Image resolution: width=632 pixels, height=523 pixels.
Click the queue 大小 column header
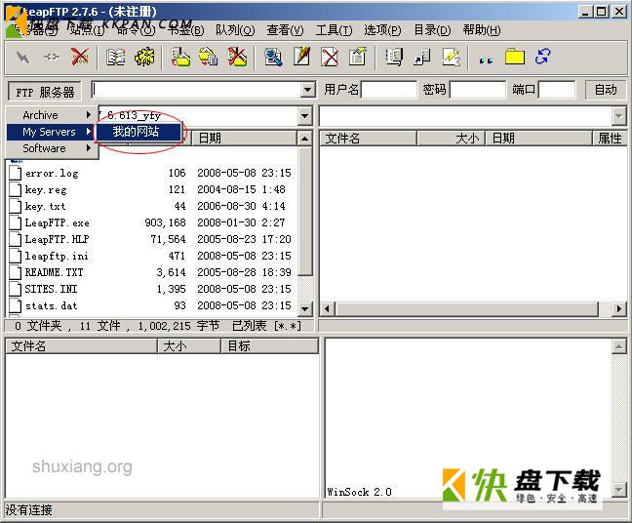pyautogui.click(x=188, y=346)
